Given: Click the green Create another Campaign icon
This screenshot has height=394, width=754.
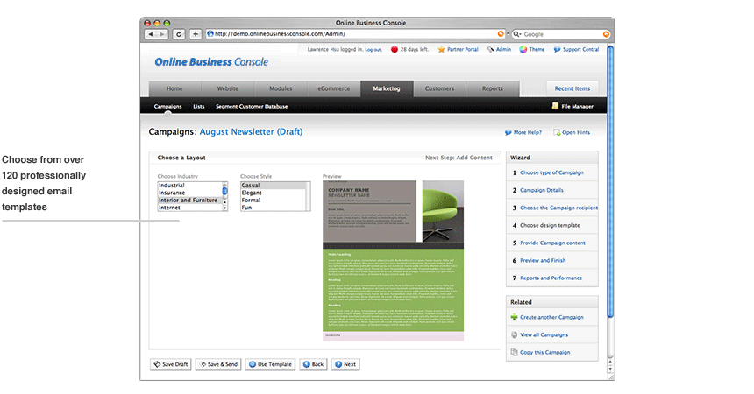Looking at the screenshot, I should pyautogui.click(x=514, y=317).
